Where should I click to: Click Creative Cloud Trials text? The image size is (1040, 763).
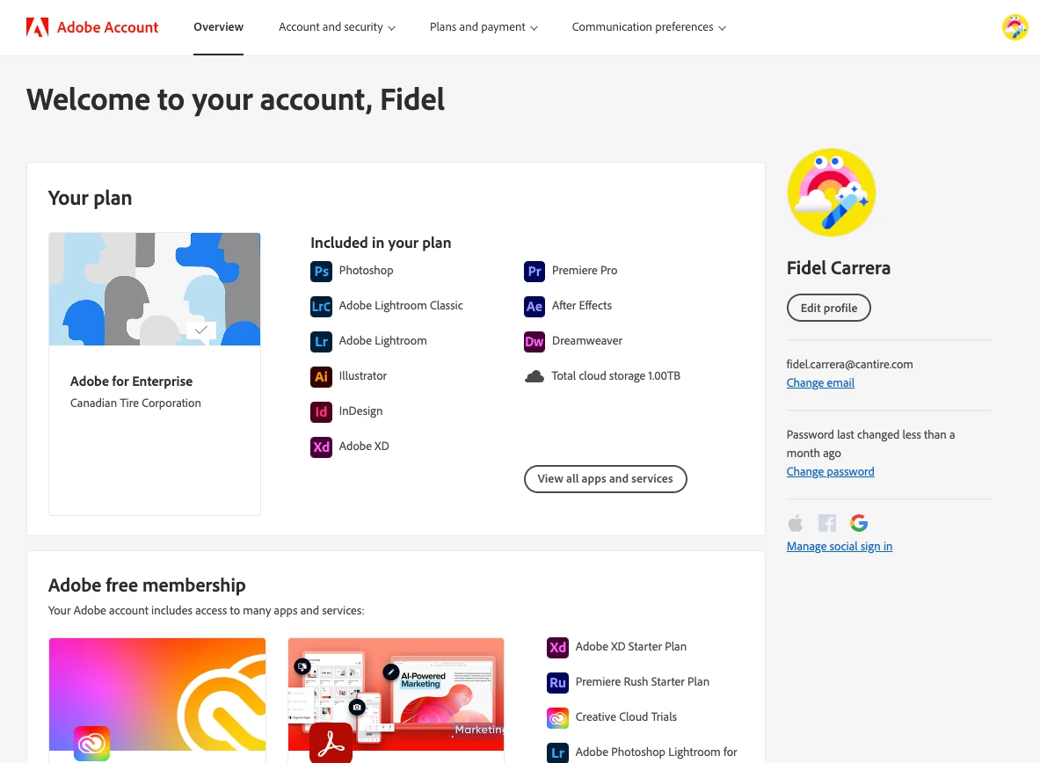point(626,717)
